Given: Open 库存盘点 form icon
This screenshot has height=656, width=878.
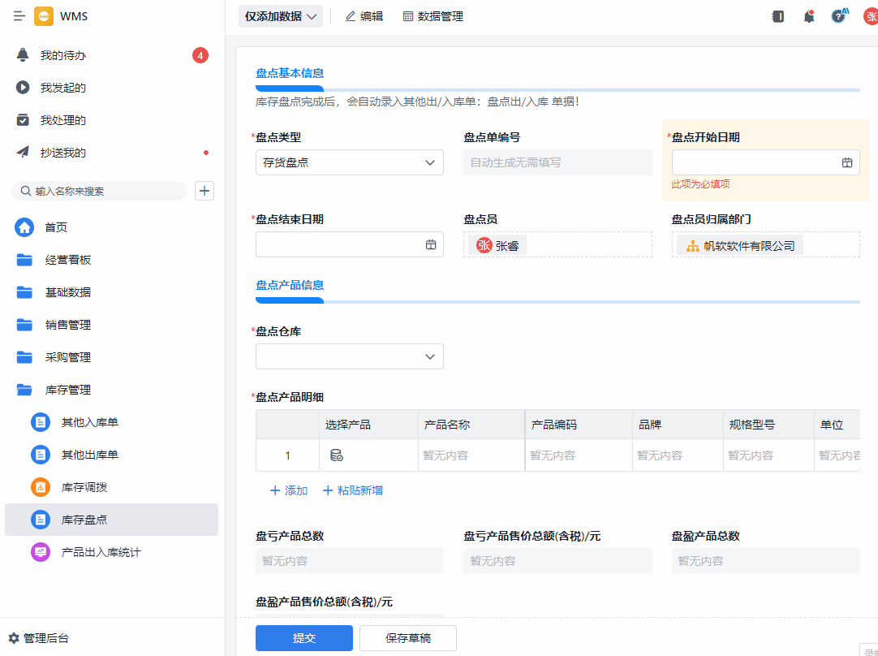Looking at the screenshot, I should pyautogui.click(x=41, y=520).
